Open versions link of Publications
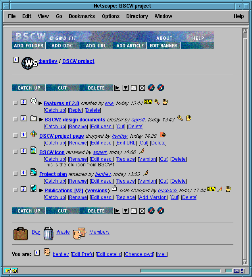252x277 pixels. [x=97, y=190]
